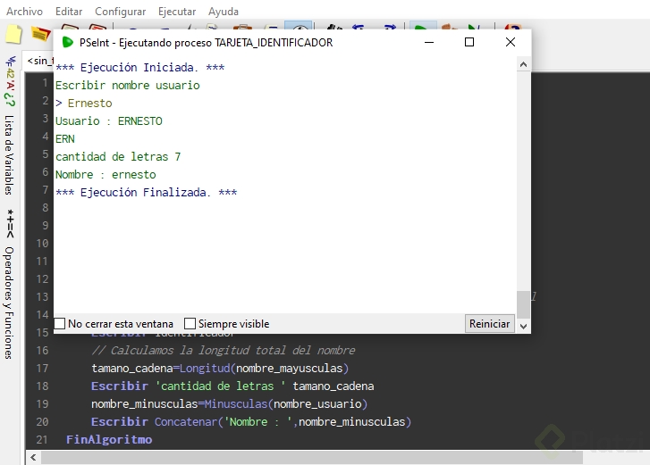Select the <sin_titulo> editor tab
Screen dimensions: 650x465
[40, 61]
